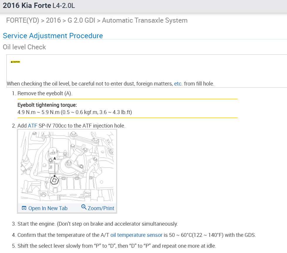This screenshot has height=253, width=287.
Task: Open the "oil temperature sensor" link
Action: point(136,235)
